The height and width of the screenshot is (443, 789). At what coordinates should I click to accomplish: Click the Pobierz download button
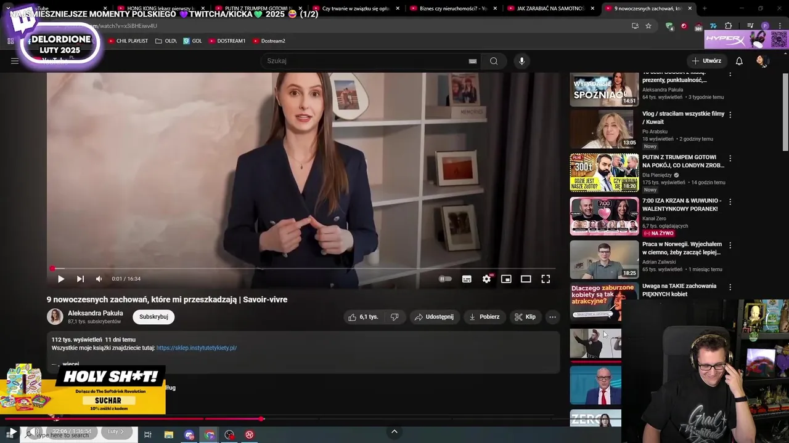(x=484, y=317)
